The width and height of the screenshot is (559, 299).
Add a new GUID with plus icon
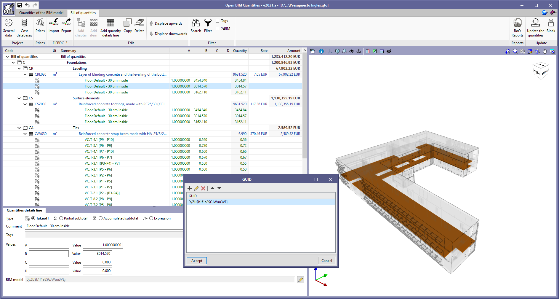click(x=190, y=188)
